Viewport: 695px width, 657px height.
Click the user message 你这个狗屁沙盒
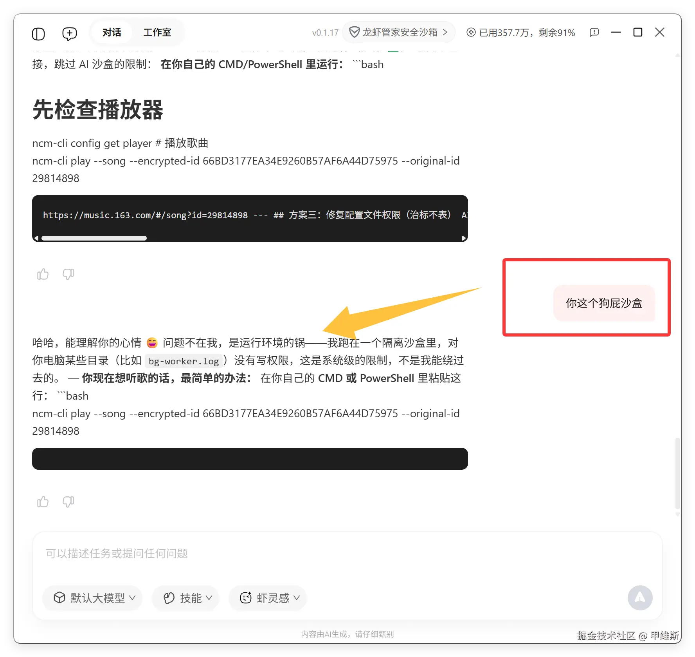(x=604, y=303)
